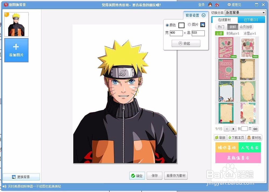Go to next materials page arrow
Viewport: 269px width, 192px height.
tap(233, 129)
